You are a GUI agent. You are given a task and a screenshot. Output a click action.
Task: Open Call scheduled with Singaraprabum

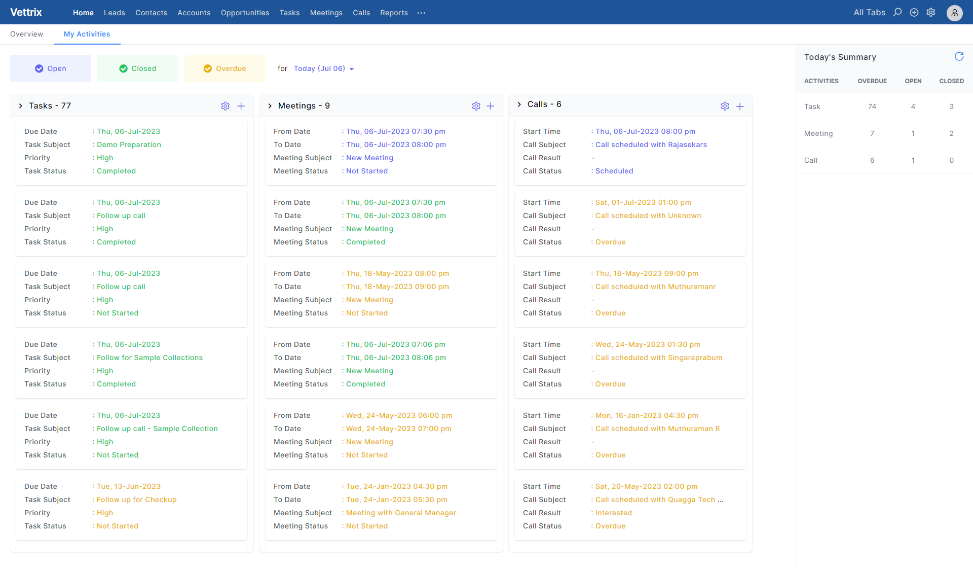(x=658, y=358)
